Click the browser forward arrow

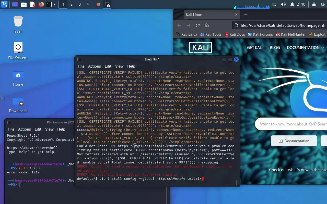tap(189, 25)
